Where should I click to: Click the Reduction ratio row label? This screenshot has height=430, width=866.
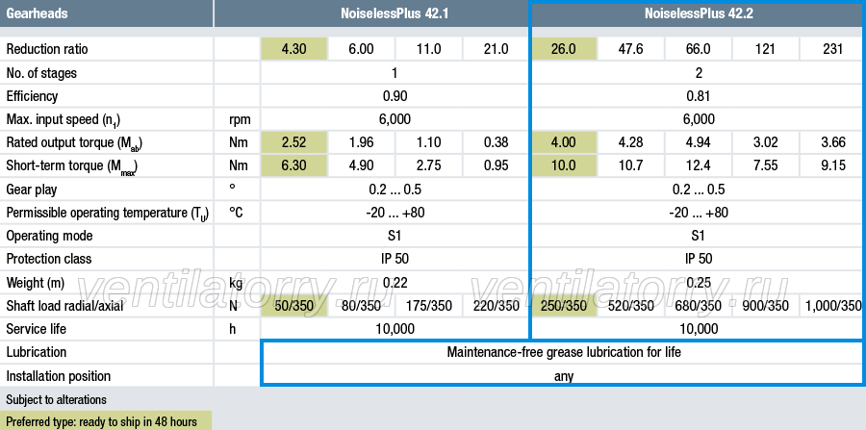47,49
